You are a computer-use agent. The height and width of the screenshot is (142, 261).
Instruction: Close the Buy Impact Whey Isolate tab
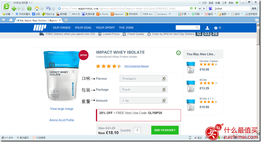pyautogui.click(x=60, y=20)
